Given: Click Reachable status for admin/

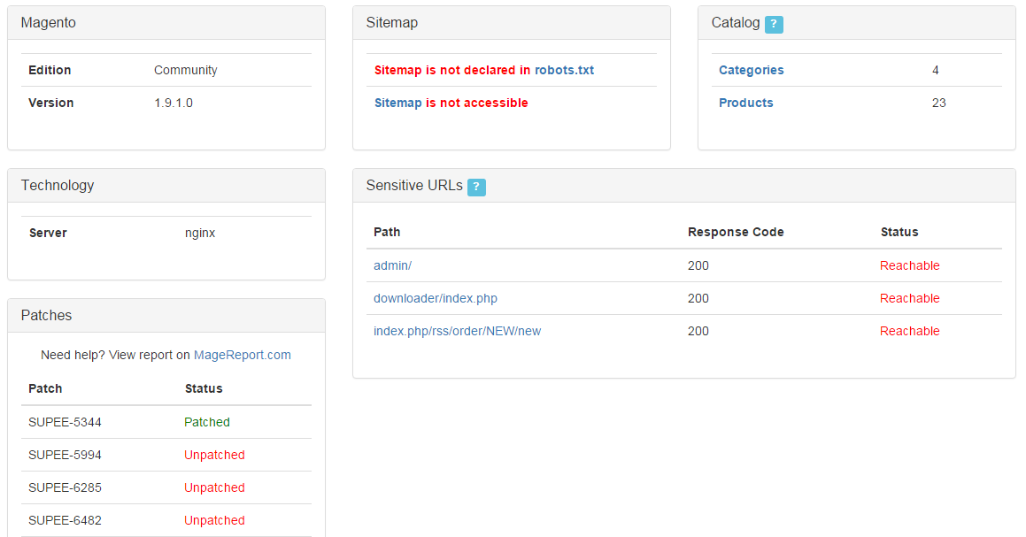Looking at the screenshot, I should pyautogui.click(x=909, y=265).
